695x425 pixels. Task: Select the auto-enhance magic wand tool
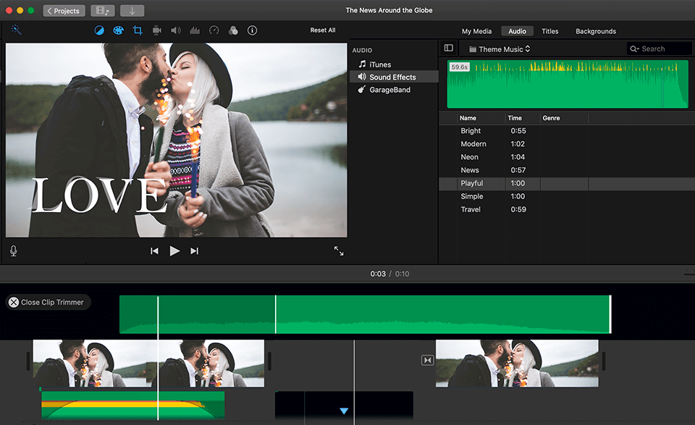tap(16, 30)
